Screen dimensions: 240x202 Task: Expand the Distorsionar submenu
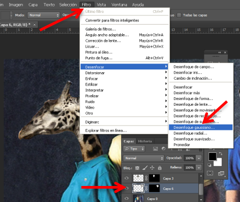125,73
